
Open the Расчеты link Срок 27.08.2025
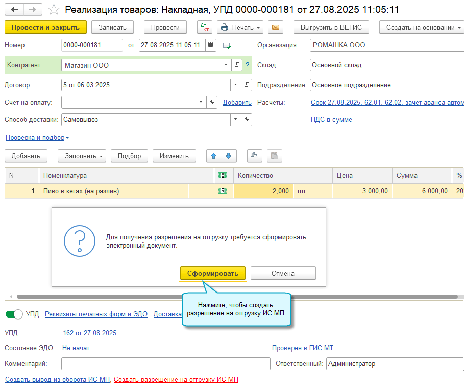pyautogui.click(x=387, y=103)
